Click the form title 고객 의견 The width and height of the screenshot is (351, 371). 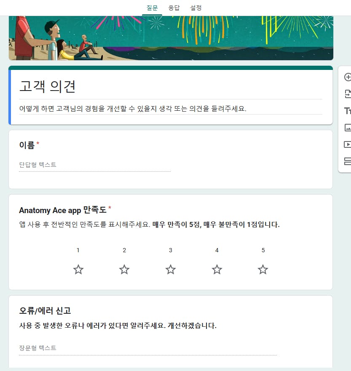point(47,86)
